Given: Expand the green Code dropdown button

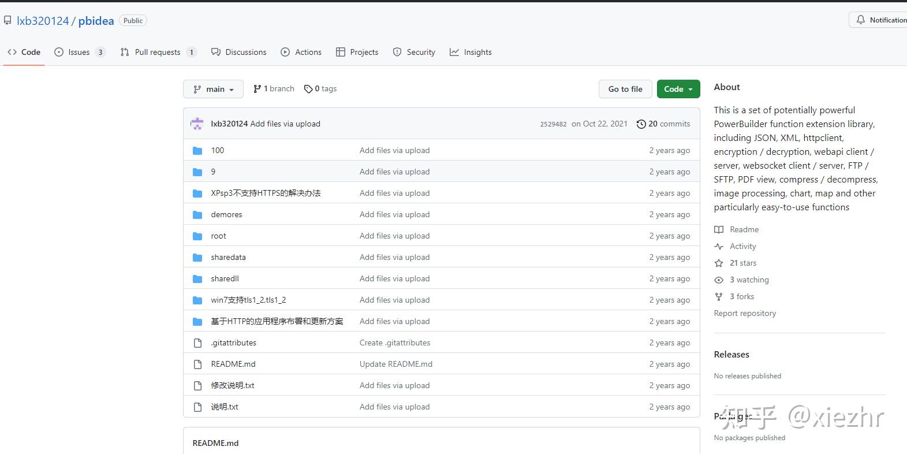Looking at the screenshot, I should coord(678,89).
